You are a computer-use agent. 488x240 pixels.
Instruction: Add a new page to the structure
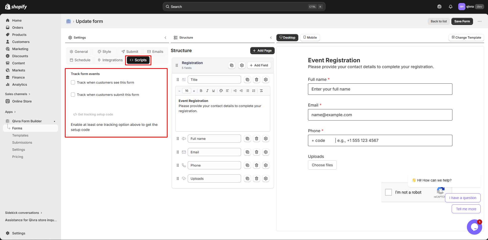click(x=262, y=51)
